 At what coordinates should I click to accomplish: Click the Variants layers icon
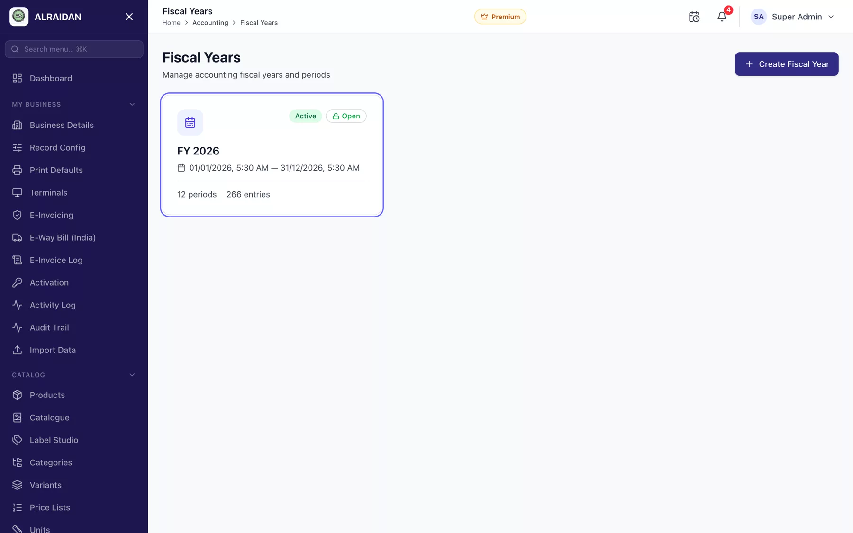pyautogui.click(x=17, y=485)
